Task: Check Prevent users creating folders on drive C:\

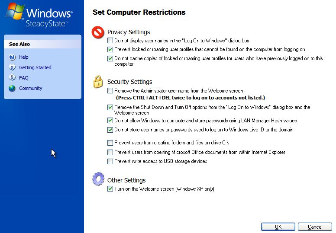Action: pyautogui.click(x=110, y=143)
